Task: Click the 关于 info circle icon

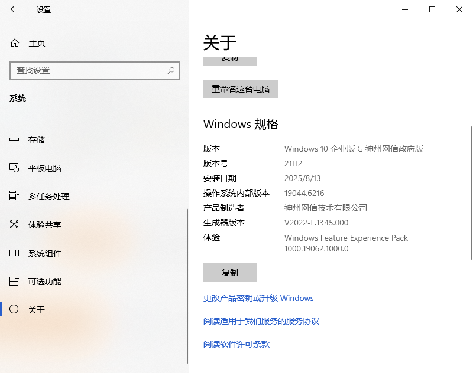Action: 14,309
